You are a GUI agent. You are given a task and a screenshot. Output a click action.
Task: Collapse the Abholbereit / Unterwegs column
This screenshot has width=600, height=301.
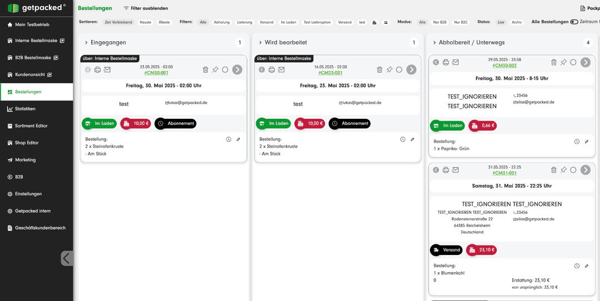(434, 43)
